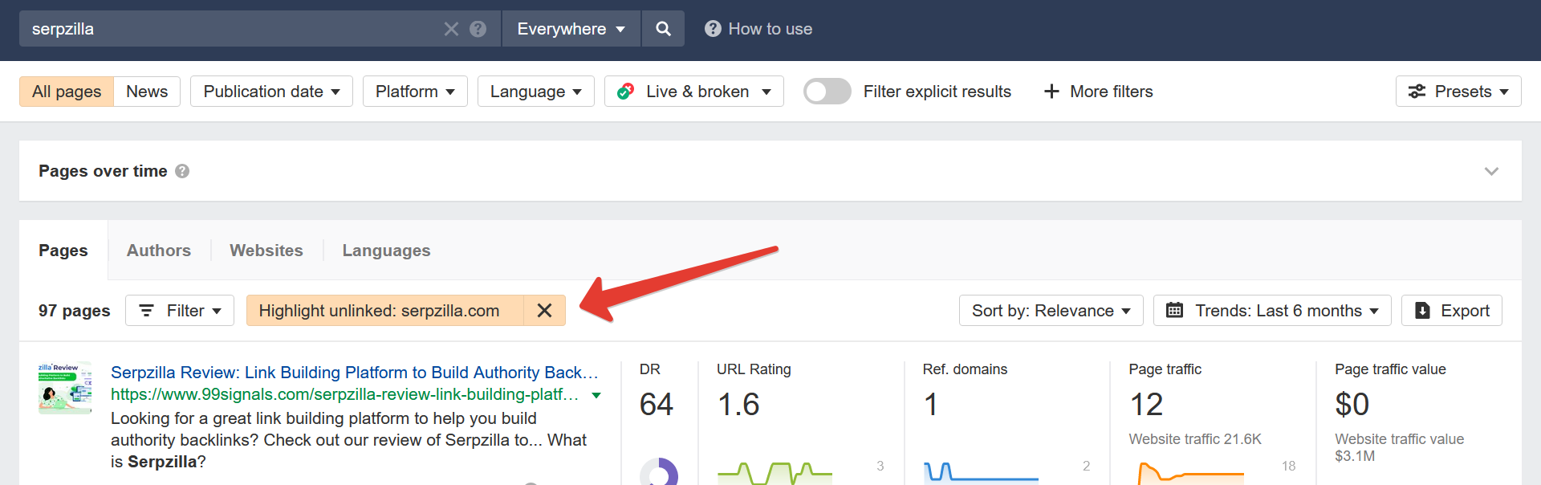
Task: Select the News results option
Action: pyautogui.click(x=147, y=92)
